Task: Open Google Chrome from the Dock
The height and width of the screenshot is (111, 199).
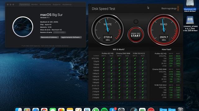Action: click(x=44, y=109)
